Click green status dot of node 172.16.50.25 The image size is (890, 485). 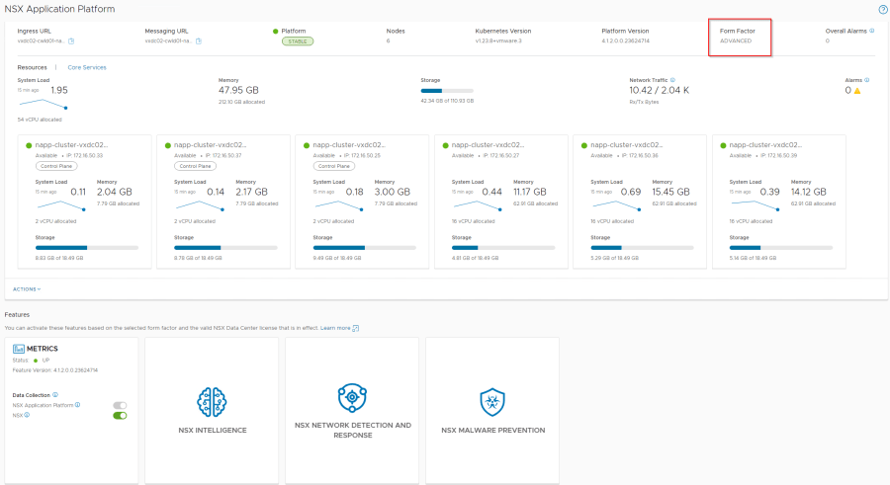click(x=307, y=145)
